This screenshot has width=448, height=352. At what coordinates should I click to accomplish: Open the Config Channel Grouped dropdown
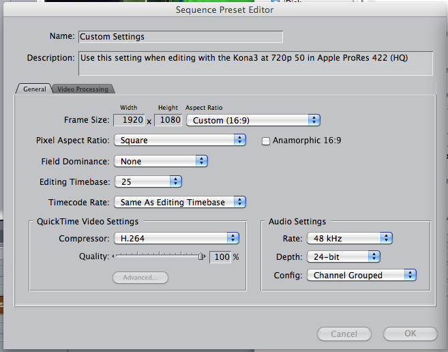tap(361, 275)
